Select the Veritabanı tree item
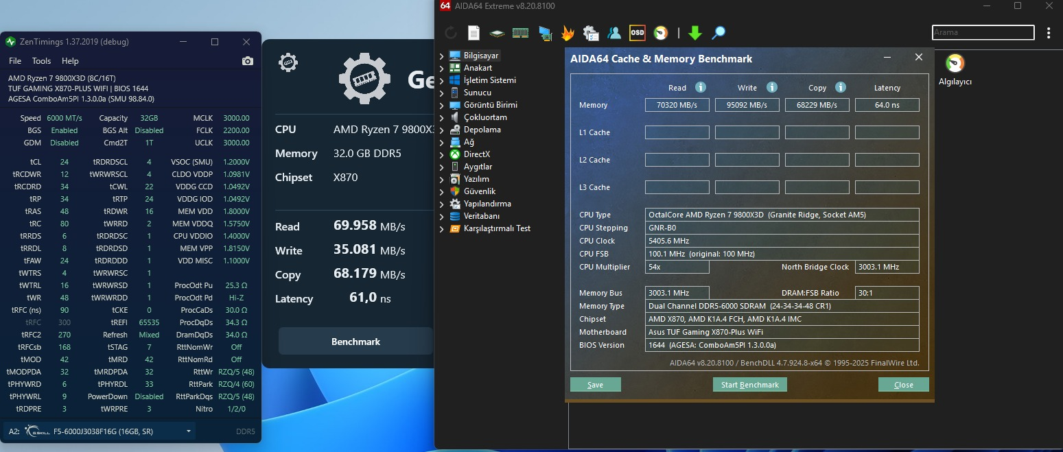1063x452 pixels. 480,216
